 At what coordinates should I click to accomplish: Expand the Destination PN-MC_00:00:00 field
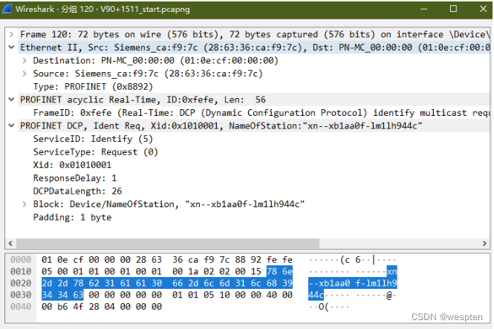[x=25, y=60]
